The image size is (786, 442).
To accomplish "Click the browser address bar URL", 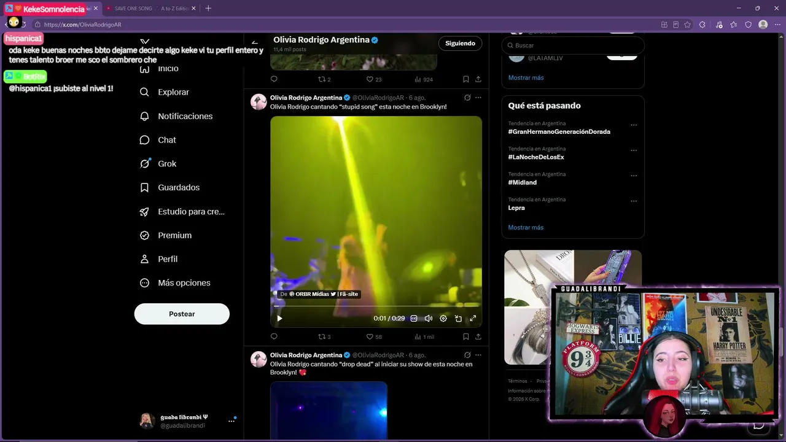I will pyautogui.click(x=82, y=25).
